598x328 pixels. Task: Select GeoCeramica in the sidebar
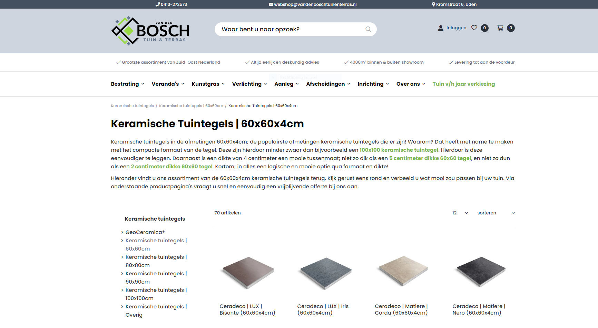click(x=145, y=232)
